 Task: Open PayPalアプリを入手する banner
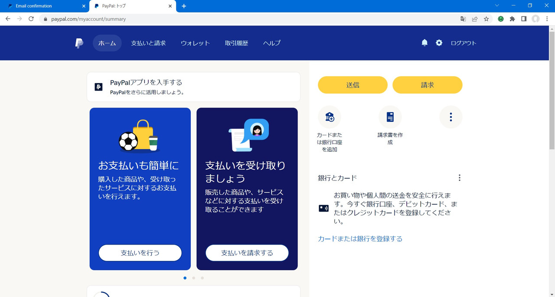[x=193, y=87]
